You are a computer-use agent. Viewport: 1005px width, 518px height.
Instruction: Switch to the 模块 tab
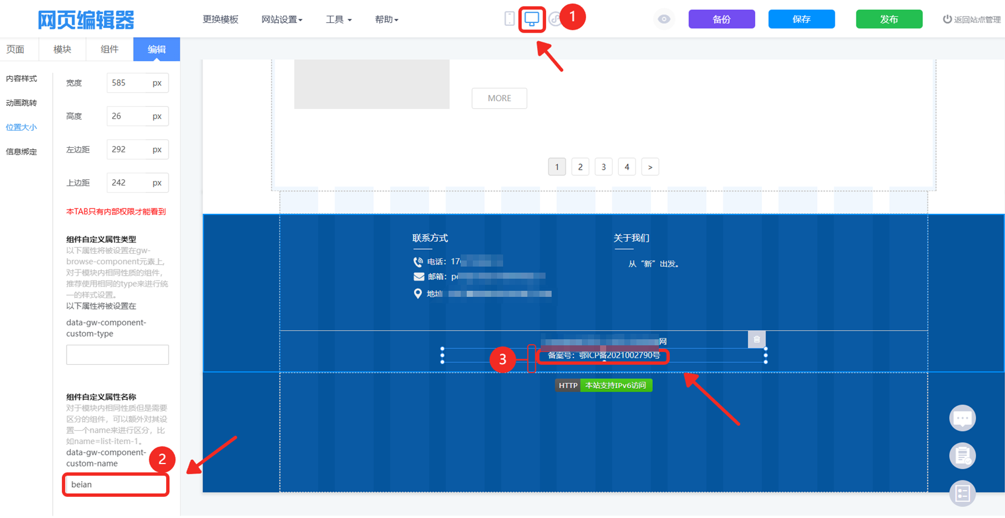(62, 49)
